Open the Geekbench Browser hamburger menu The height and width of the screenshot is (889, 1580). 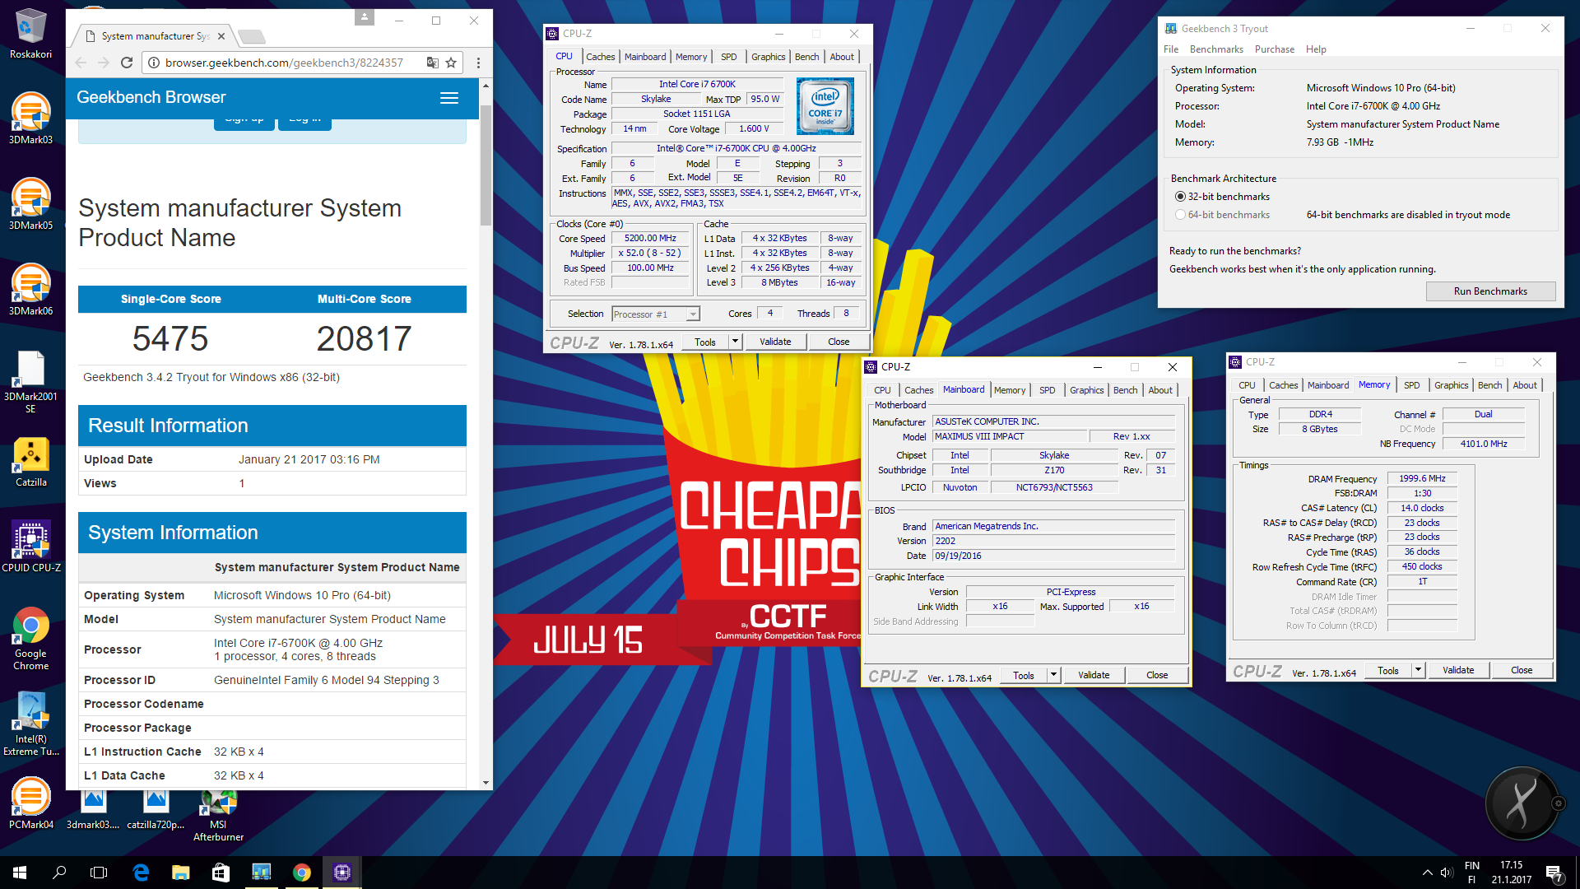[x=449, y=98]
